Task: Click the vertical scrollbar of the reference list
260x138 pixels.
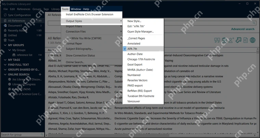Action: point(258,91)
